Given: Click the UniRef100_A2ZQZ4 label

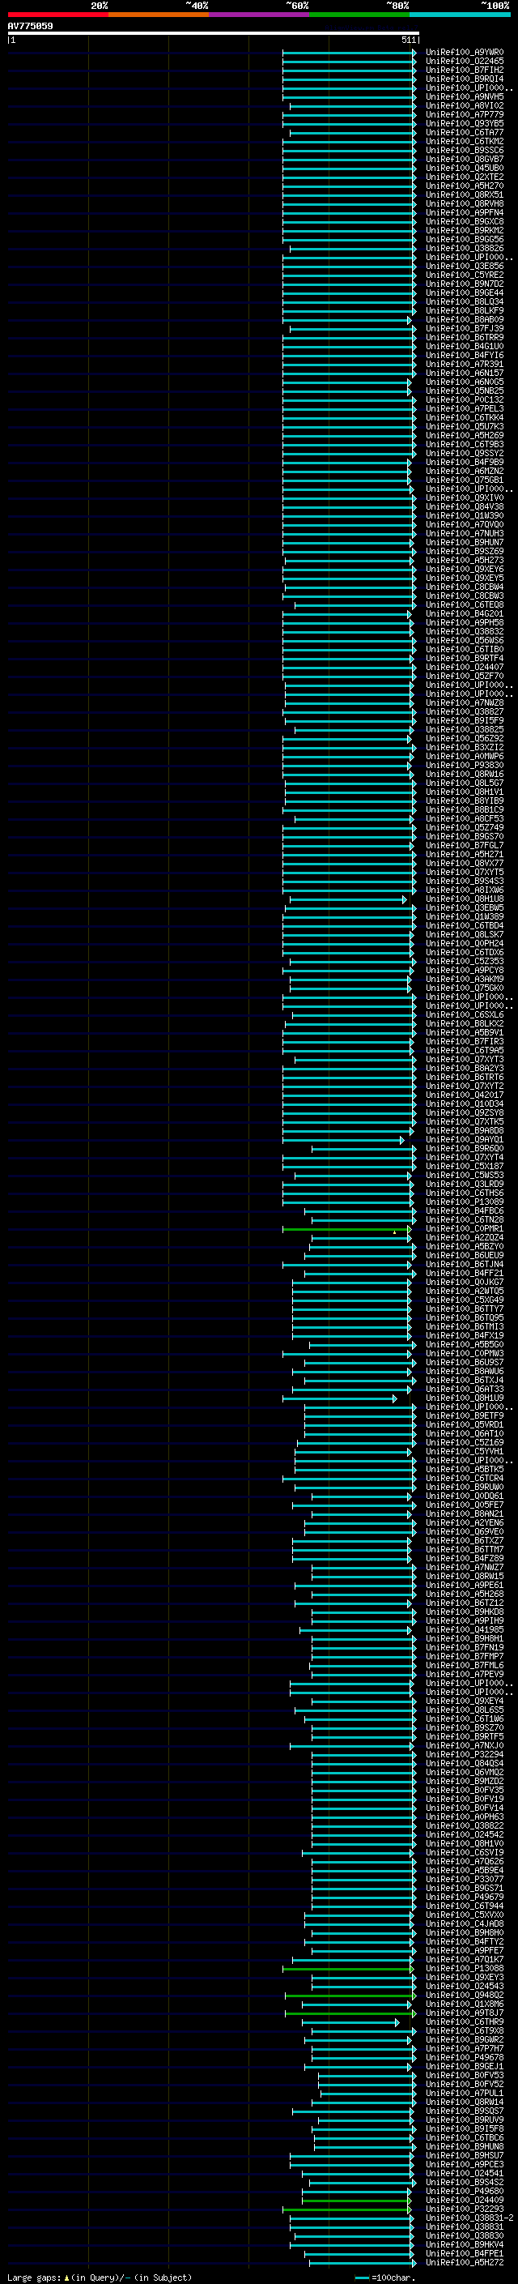Looking at the screenshot, I should pos(464,1238).
